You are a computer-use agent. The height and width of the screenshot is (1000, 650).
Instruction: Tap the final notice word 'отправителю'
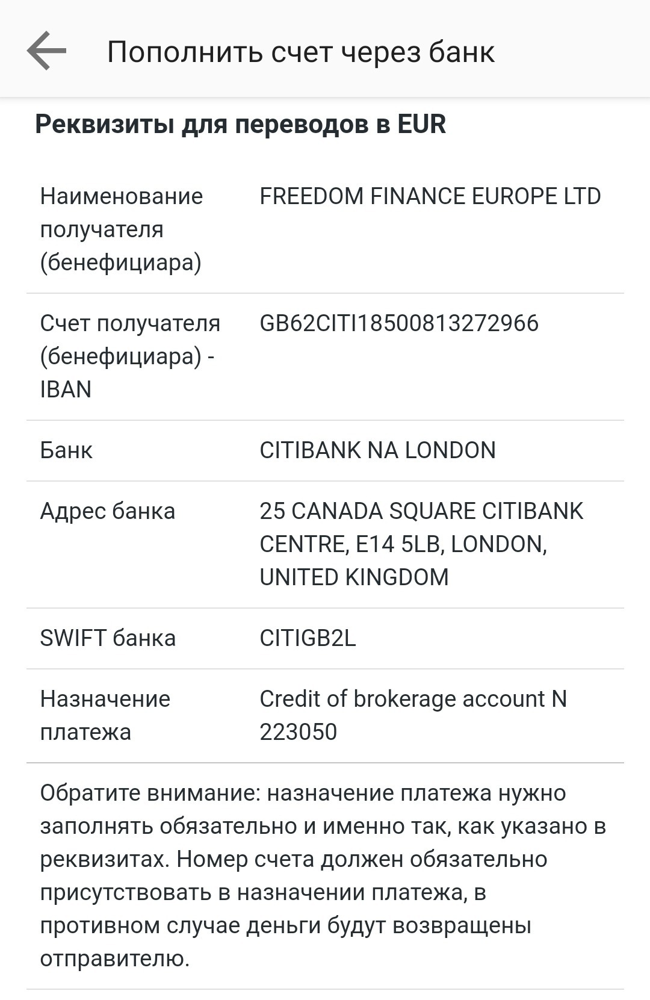[x=114, y=958]
